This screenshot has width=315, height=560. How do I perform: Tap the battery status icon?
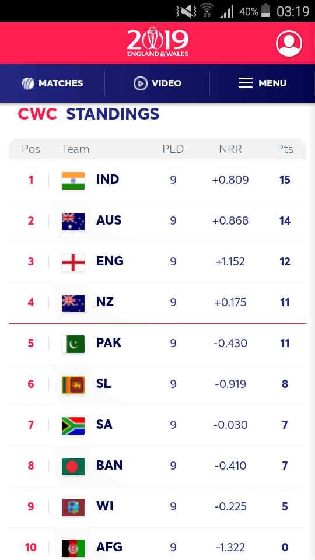coord(265,10)
